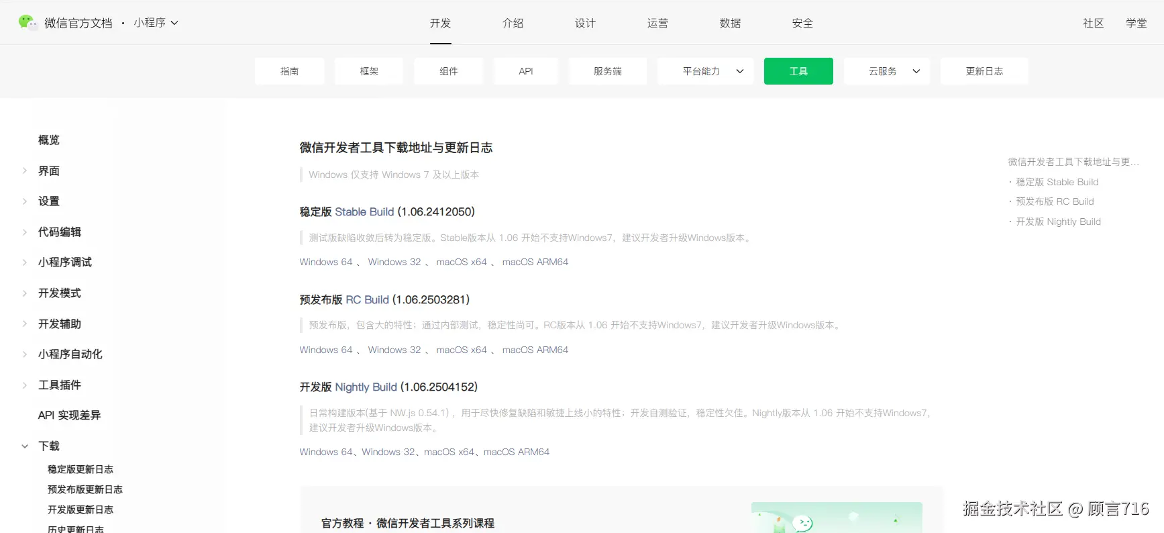Screen dimensions: 1164x533
Task: Open 开发版更新日志 in the sidebar
Action: (x=81, y=510)
